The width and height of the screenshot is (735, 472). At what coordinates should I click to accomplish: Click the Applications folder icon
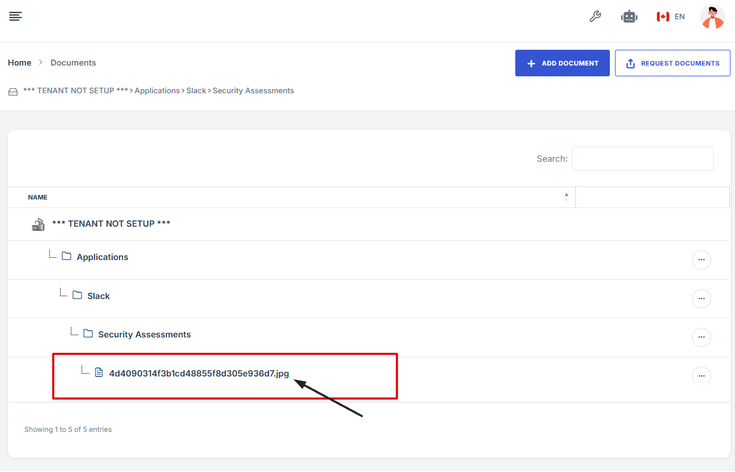point(66,257)
